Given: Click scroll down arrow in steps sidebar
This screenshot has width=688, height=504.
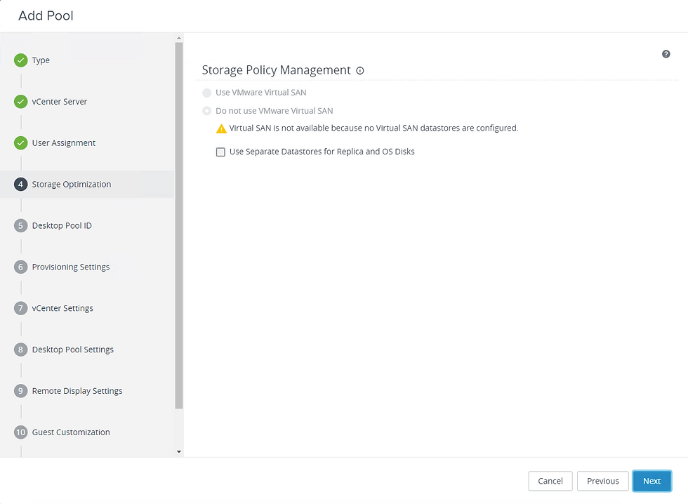Looking at the screenshot, I should [x=178, y=451].
